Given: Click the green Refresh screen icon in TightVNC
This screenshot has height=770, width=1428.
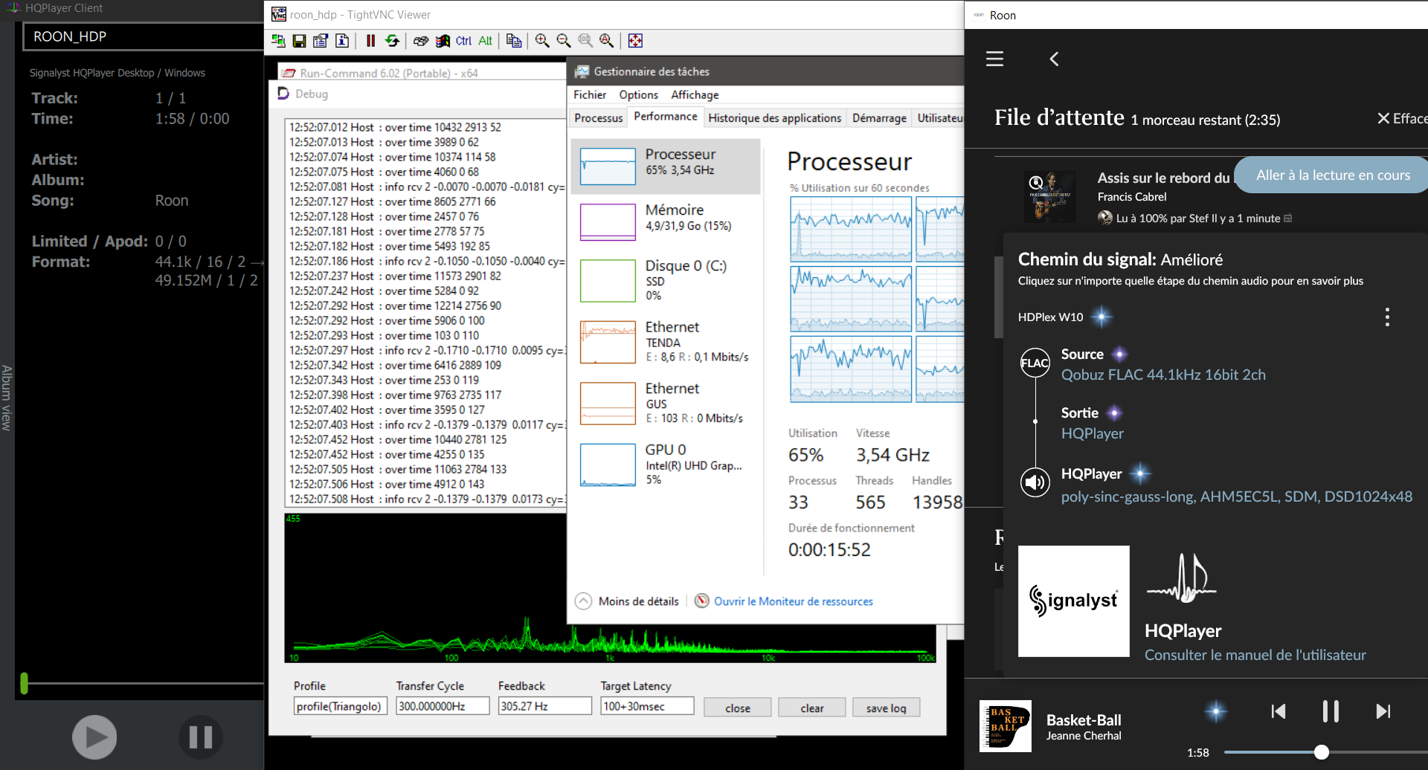Looking at the screenshot, I should coord(392,41).
